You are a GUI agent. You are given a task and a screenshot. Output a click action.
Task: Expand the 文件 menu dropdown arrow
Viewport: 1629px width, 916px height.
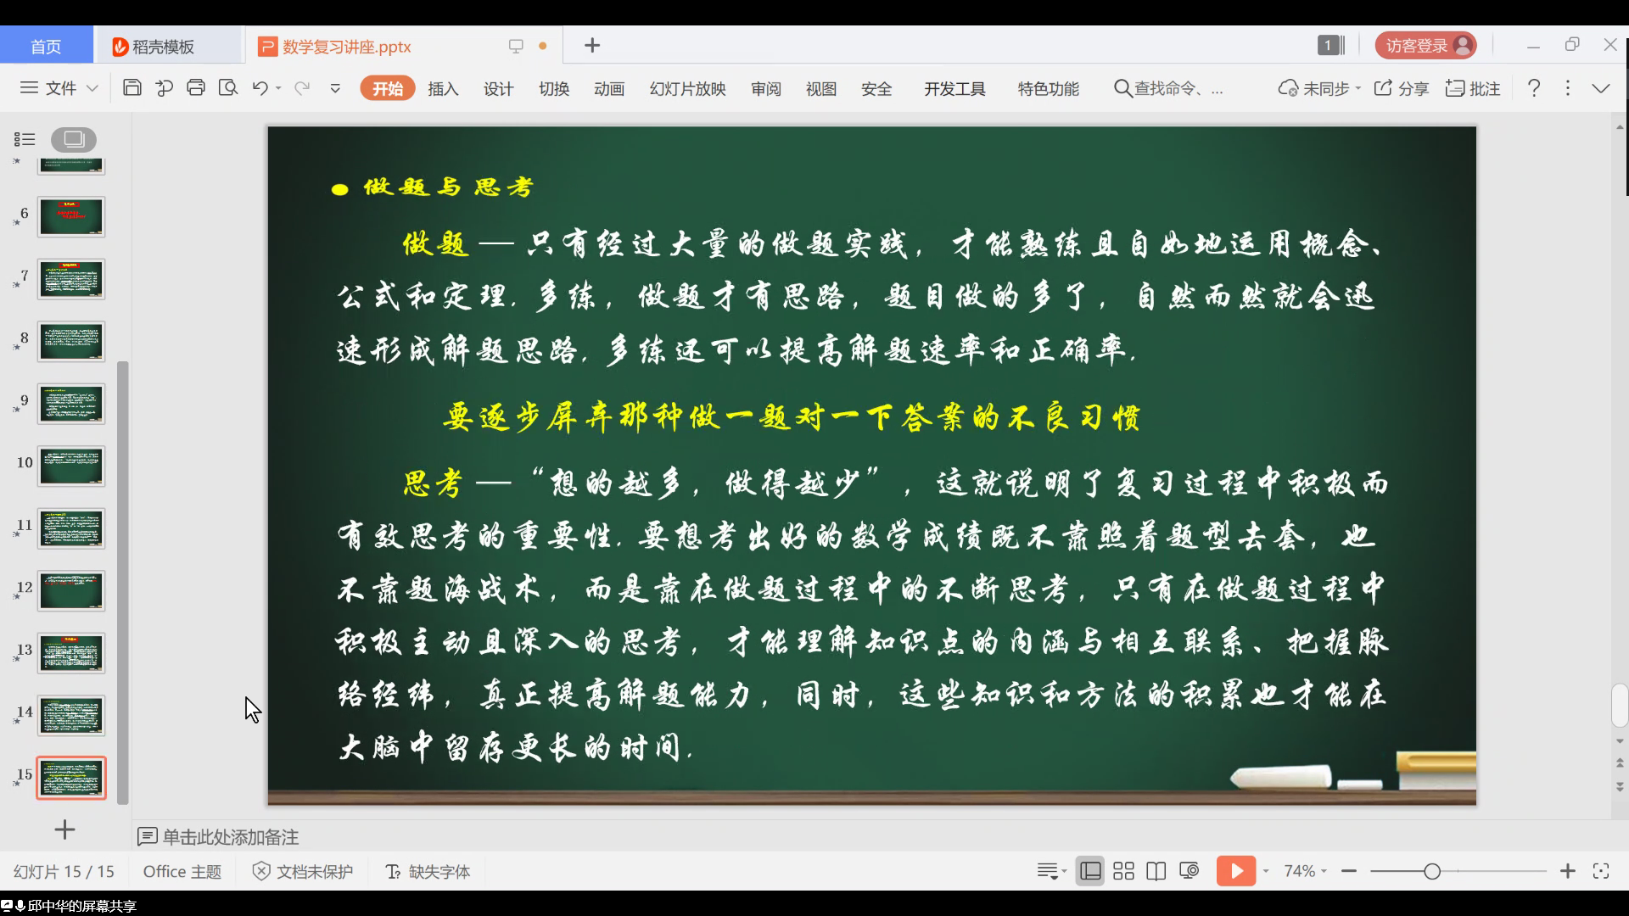tap(92, 88)
